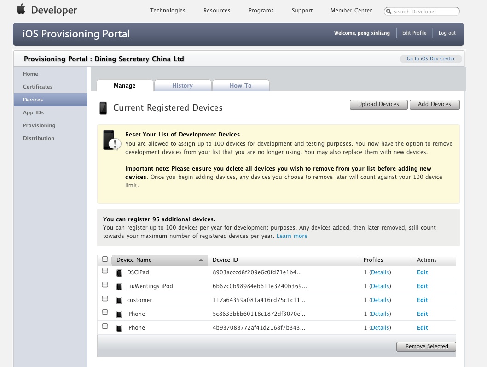Click the Device ID column header

coord(283,260)
